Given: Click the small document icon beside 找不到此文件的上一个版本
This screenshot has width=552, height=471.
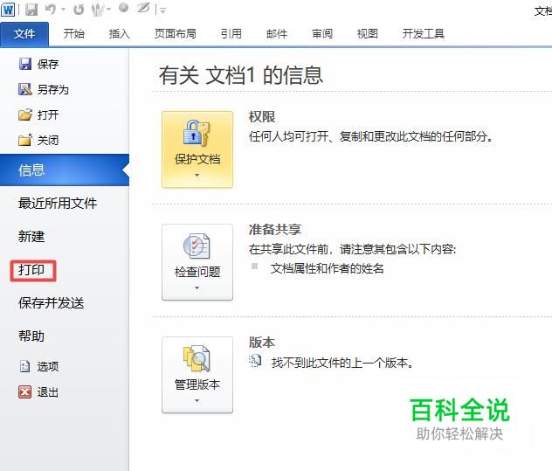Looking at the screenshot, I should tap(255, 361).
